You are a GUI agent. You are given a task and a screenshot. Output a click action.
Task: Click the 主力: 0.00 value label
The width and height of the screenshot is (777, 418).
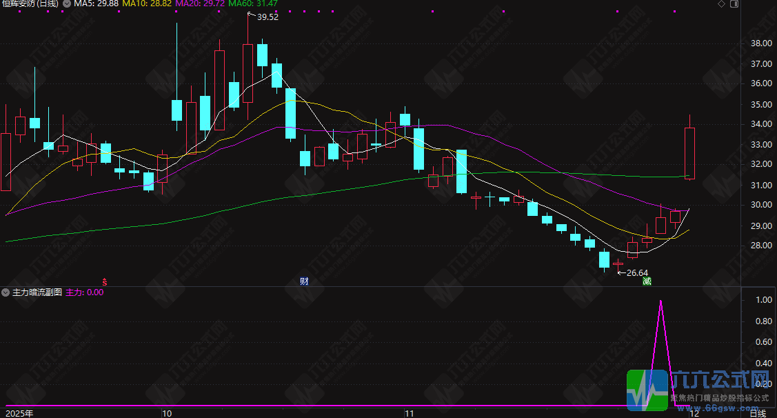tap(85, 292)
